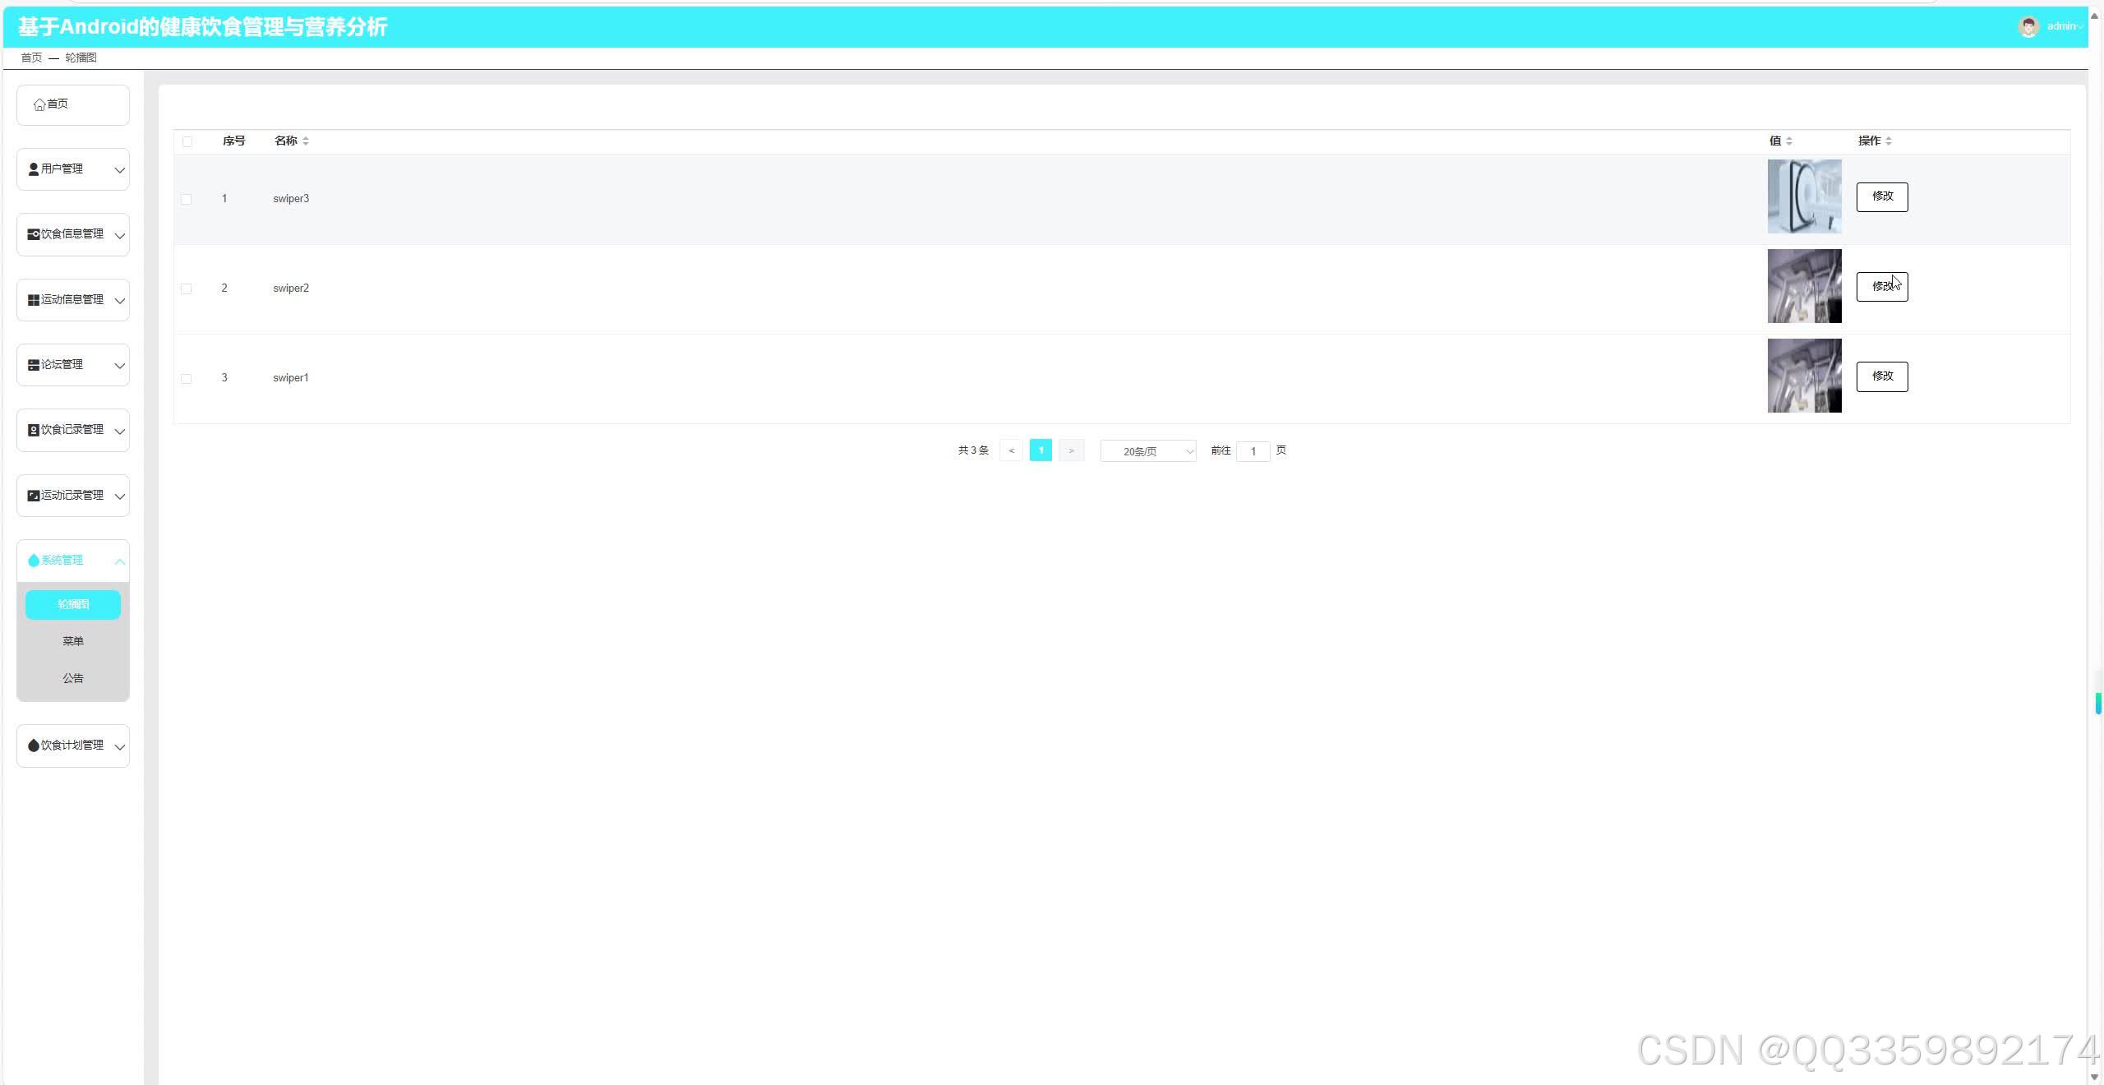
Task: Click 修改 button for swiper1
Action: click(x=1881, y=376)
